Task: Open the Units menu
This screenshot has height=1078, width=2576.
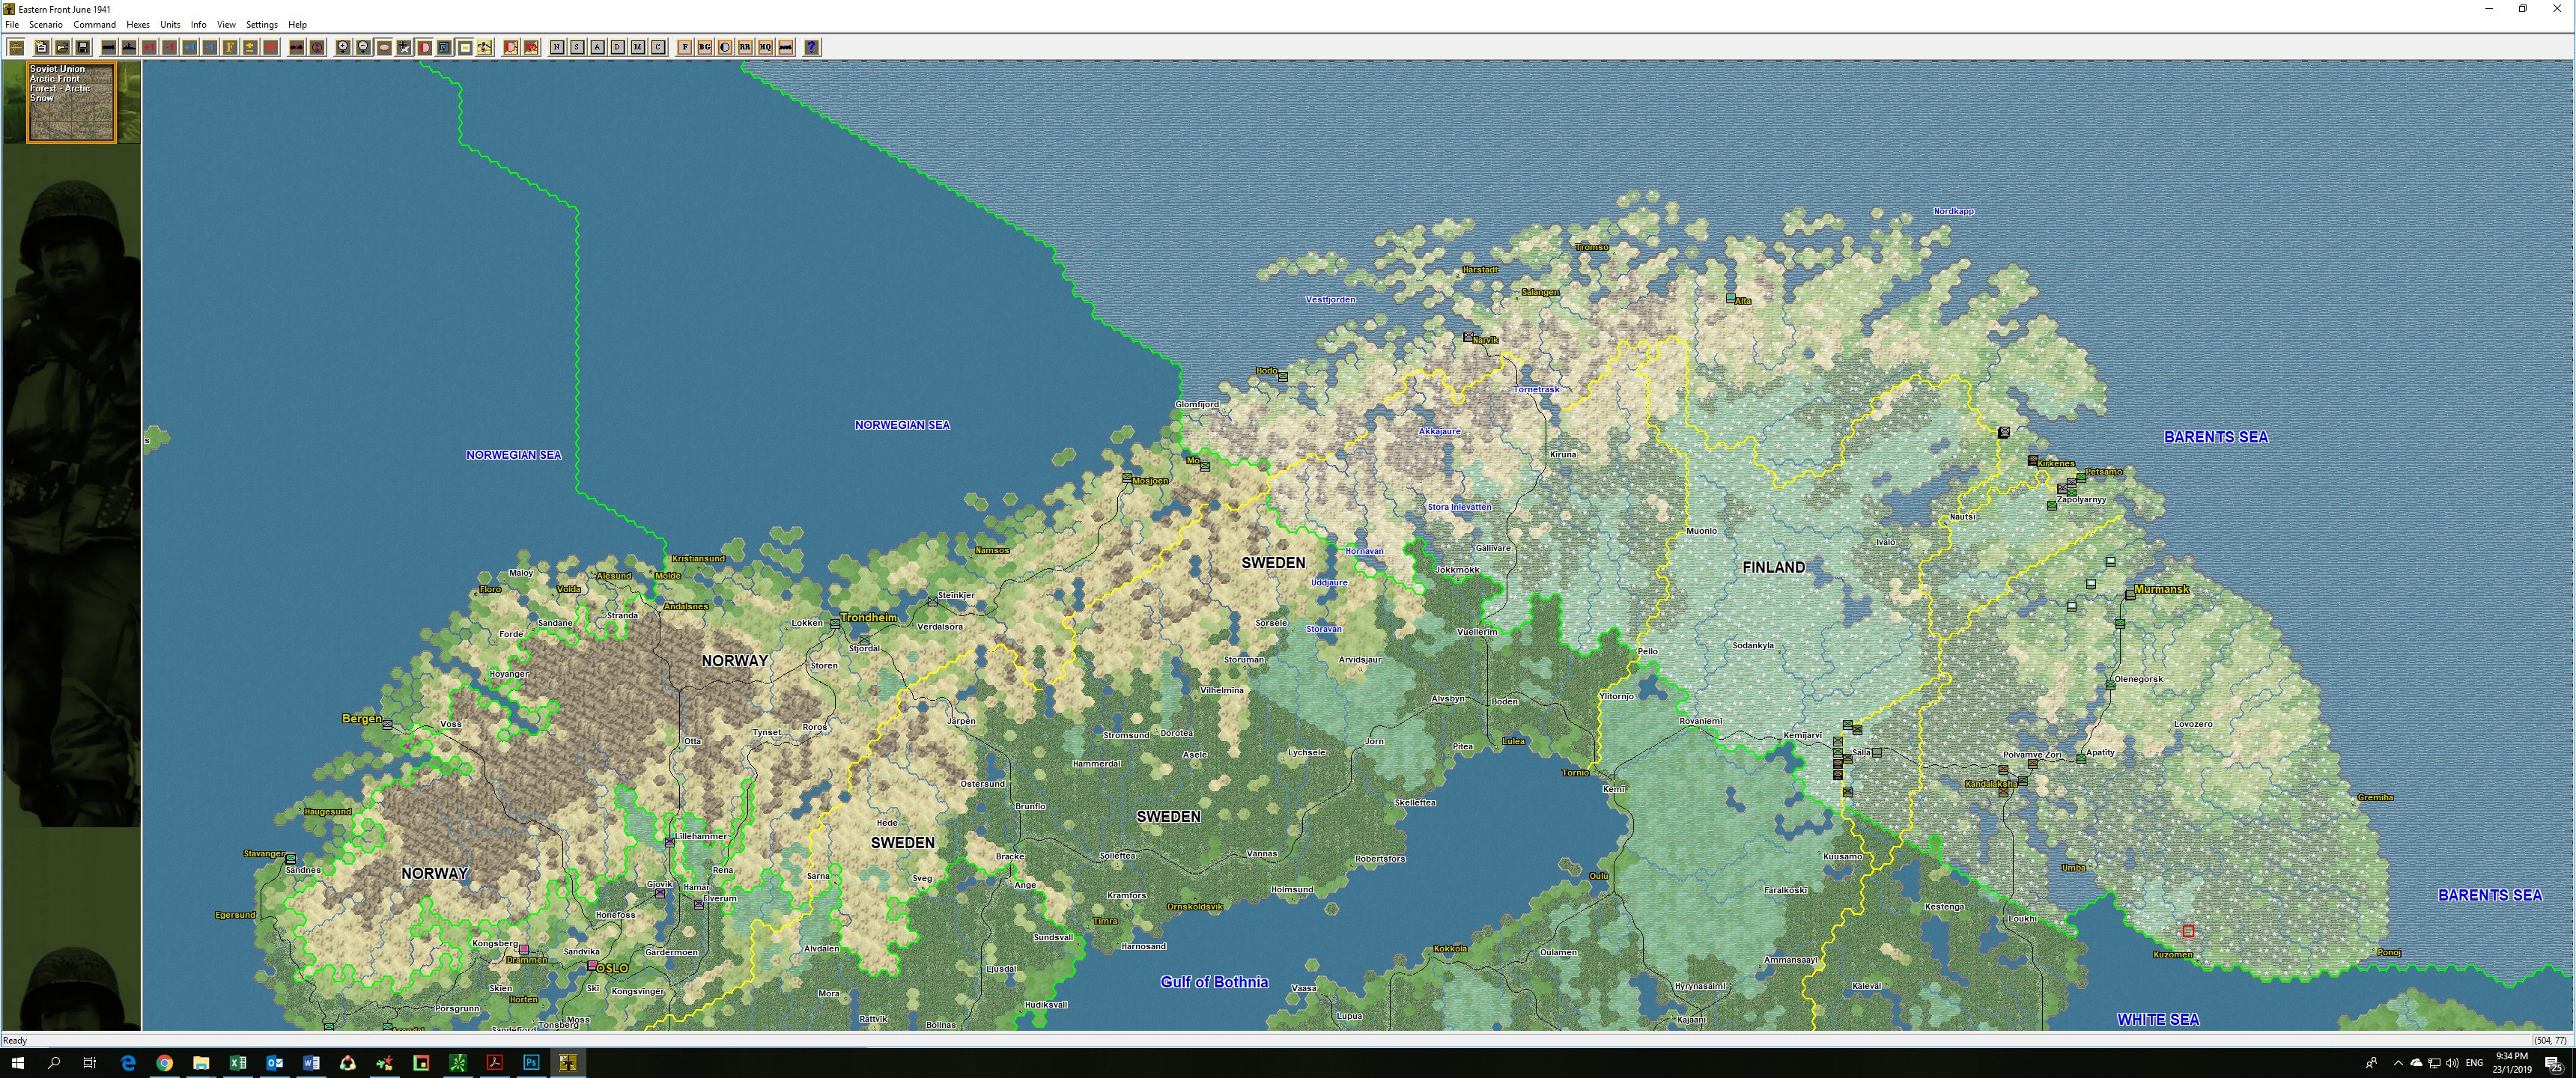Action: click(x=171, y=24)
